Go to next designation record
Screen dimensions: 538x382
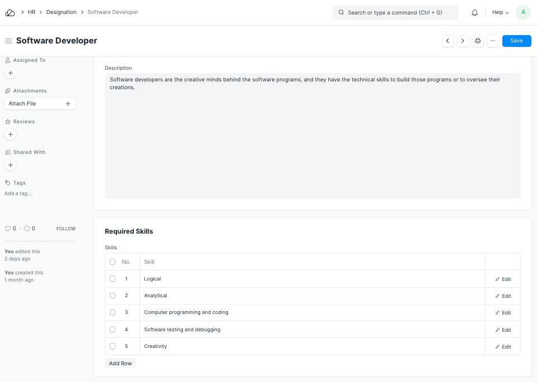(x=463, y=41)
